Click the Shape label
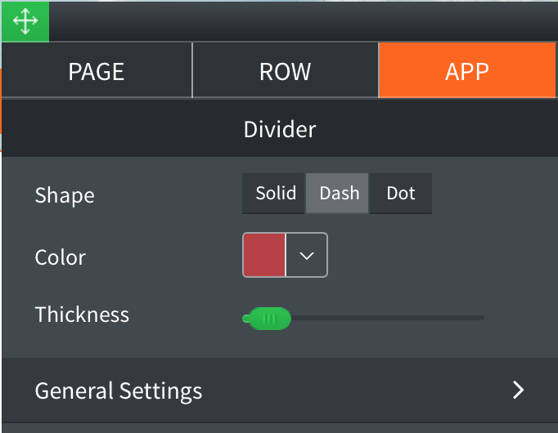This screenshot has width=558, height=433. coord(65,195)
